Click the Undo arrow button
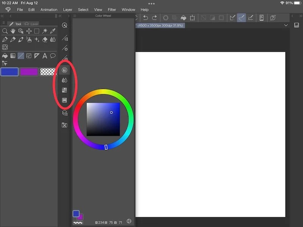This screenshot has width=303, height=227. click(x=146, y=17)
